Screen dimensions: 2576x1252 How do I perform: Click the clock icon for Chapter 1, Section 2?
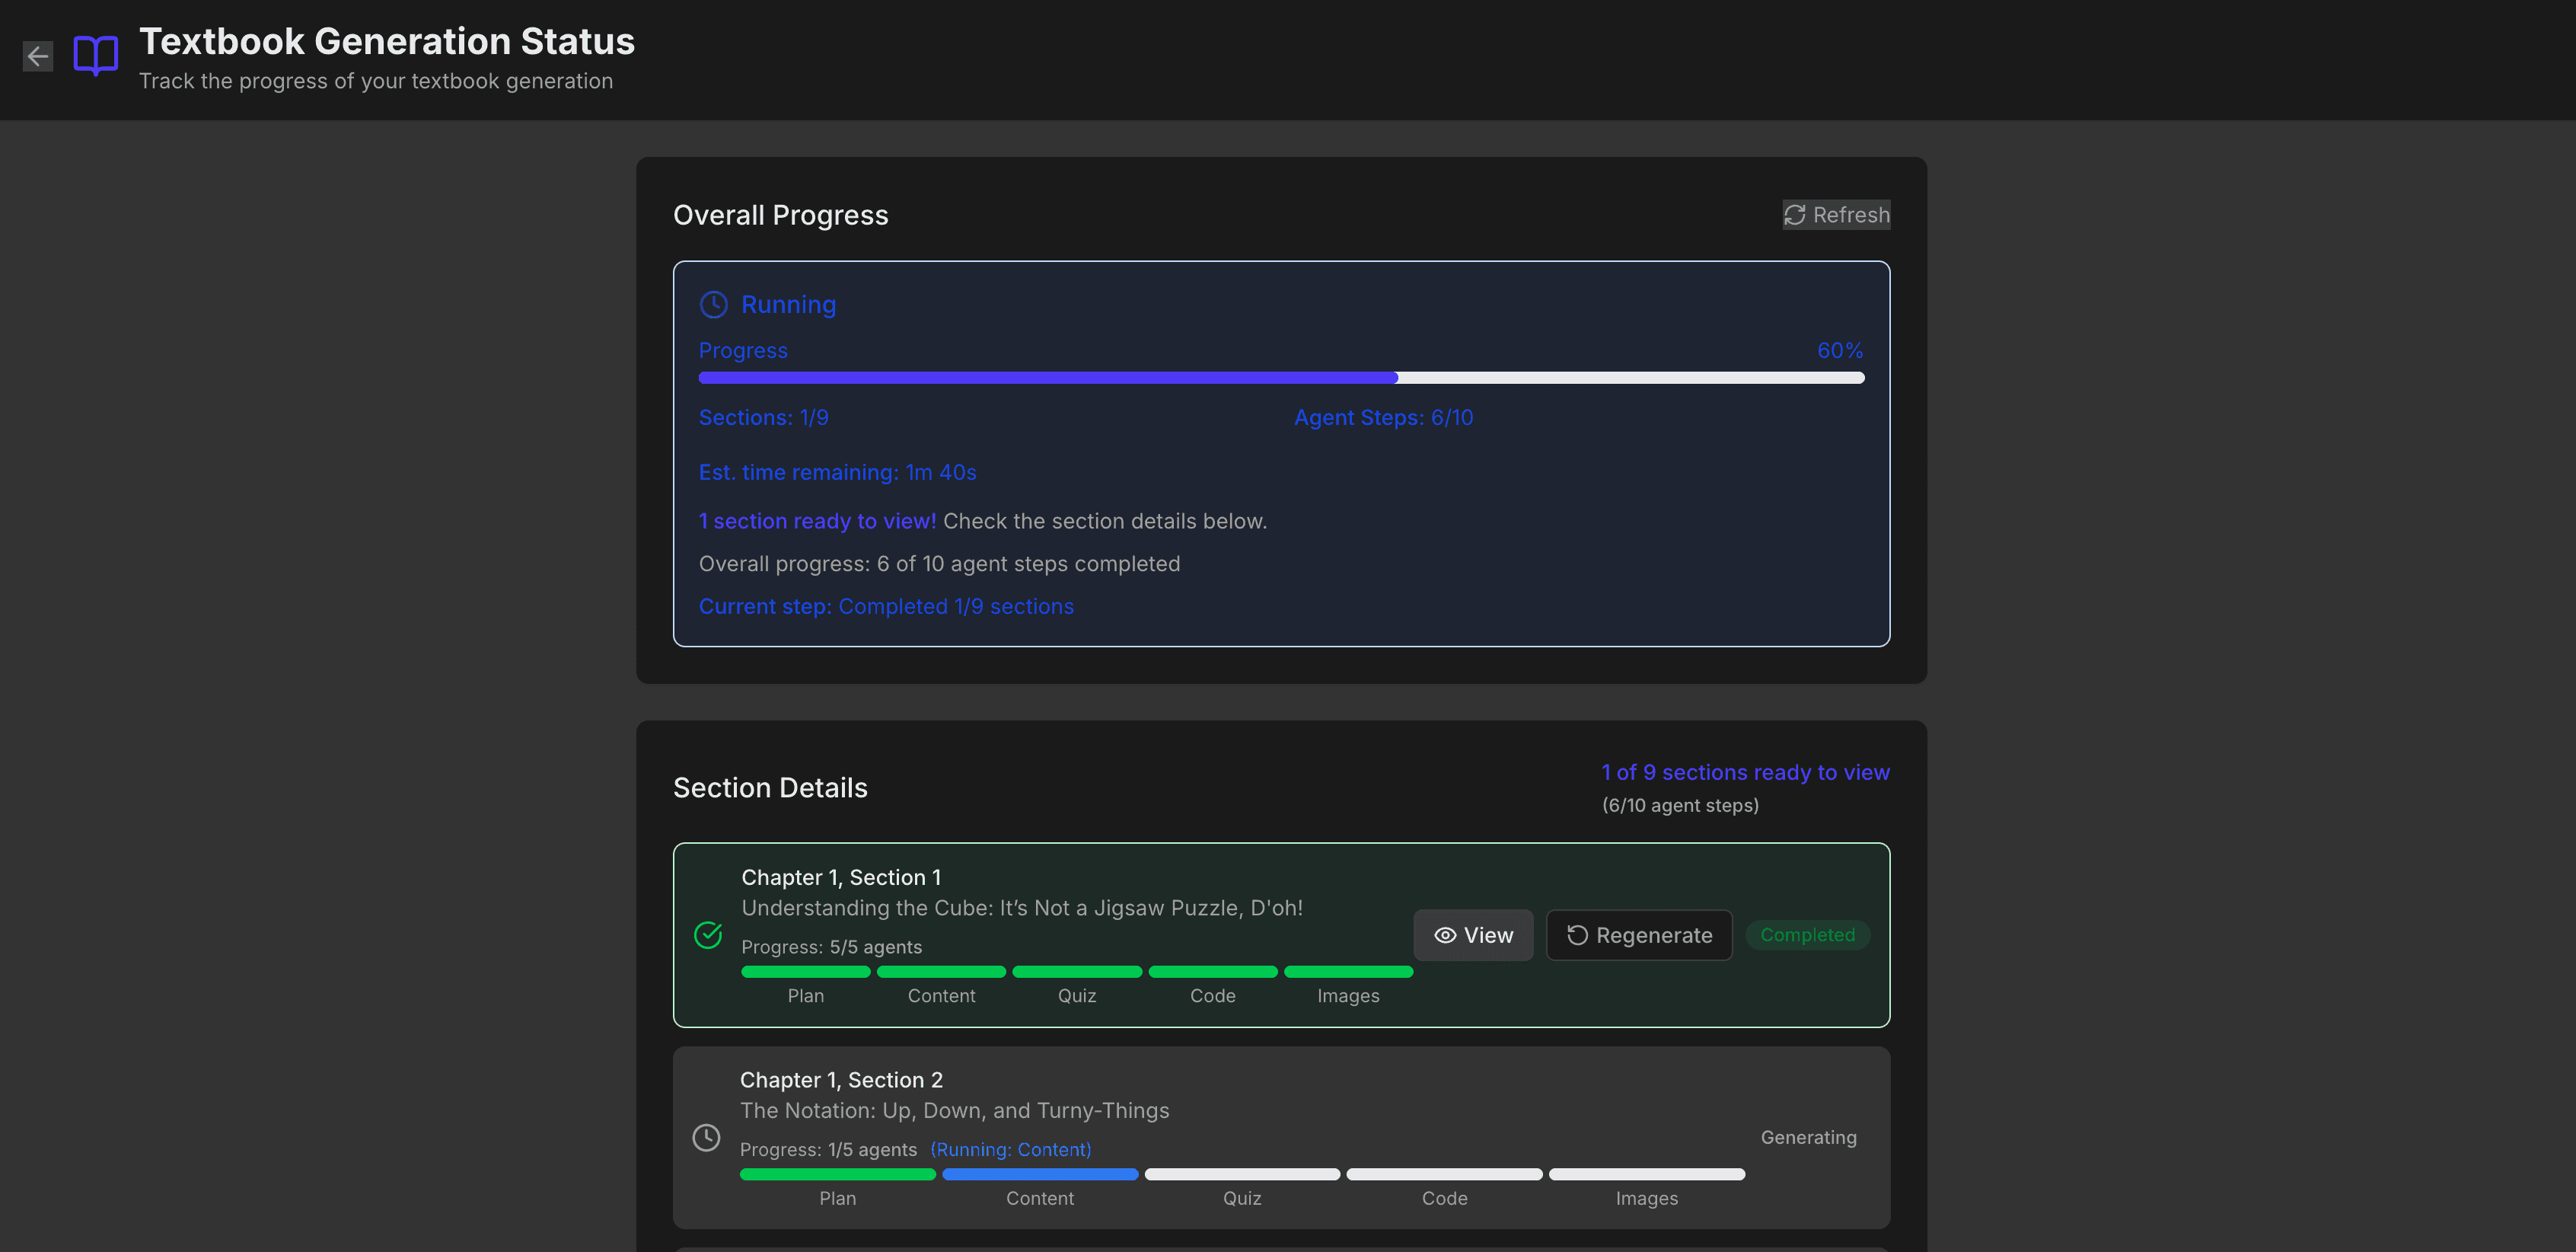(707, 1138)
